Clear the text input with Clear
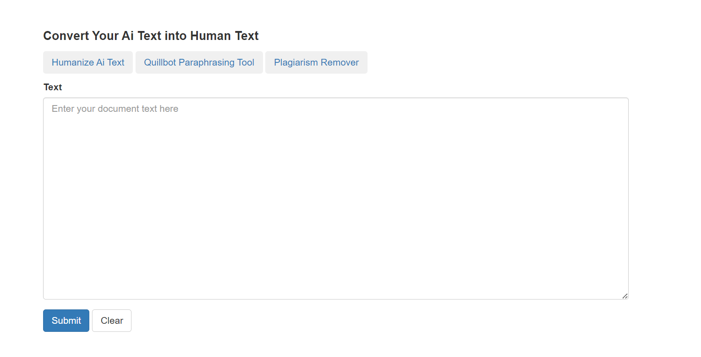The height and width of the screenshot is (357, 701). 111,320
